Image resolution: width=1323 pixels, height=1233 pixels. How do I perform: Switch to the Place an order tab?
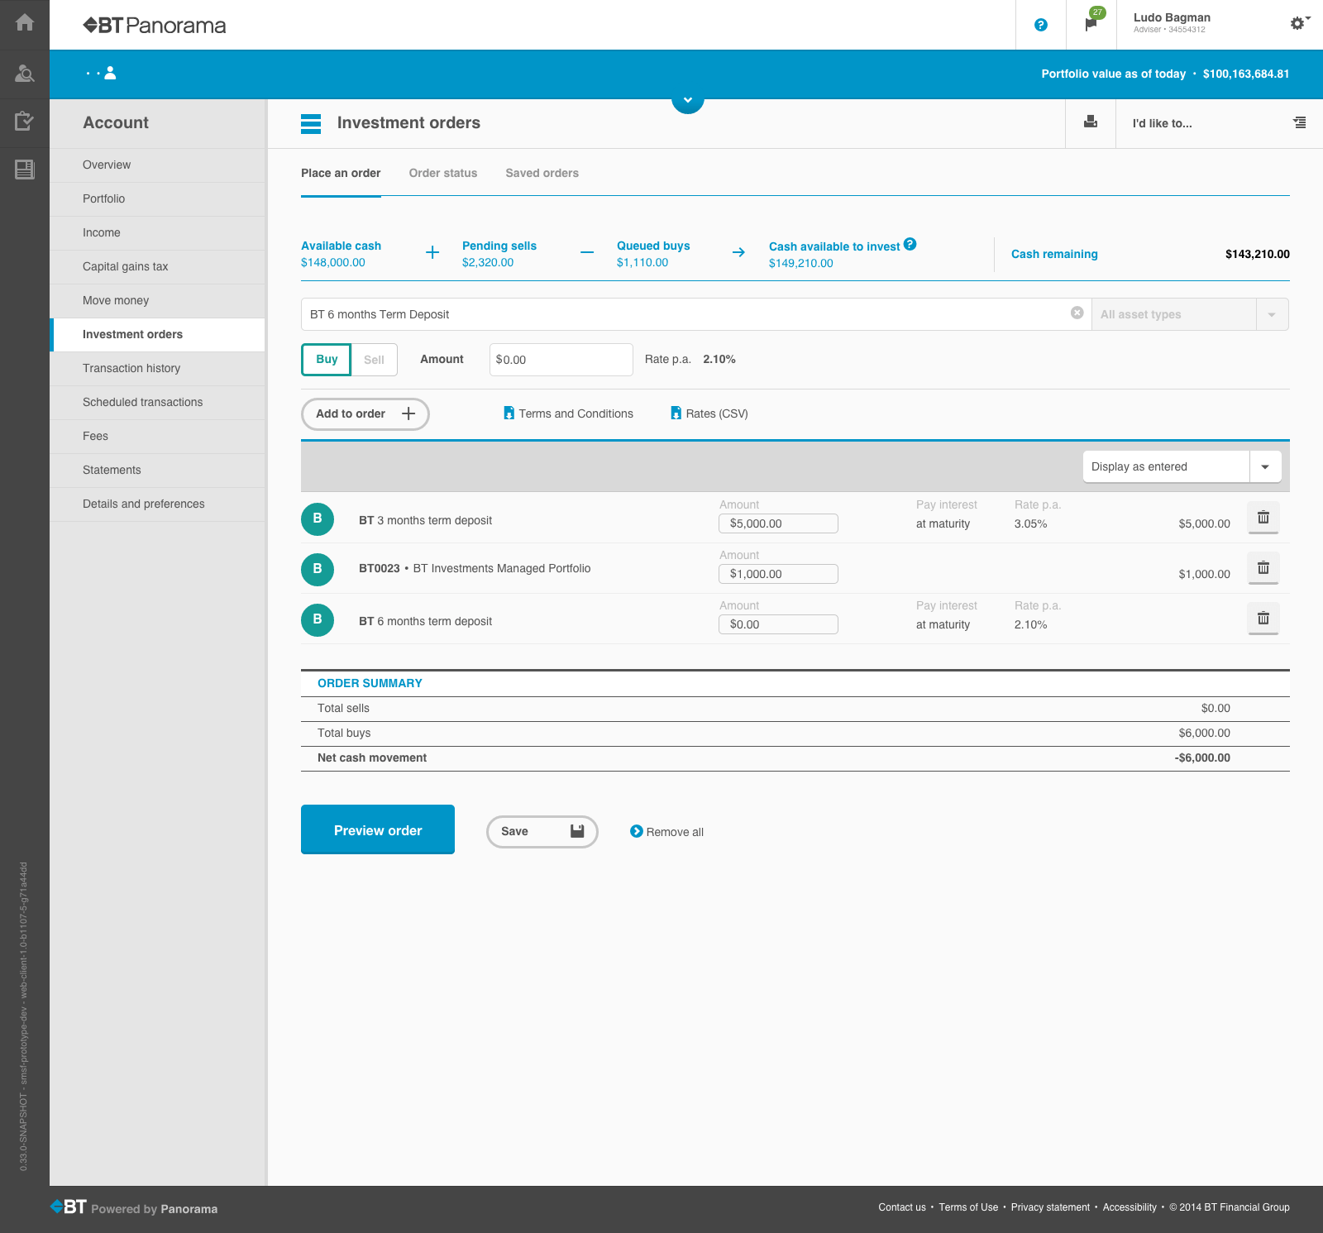pos(341,173)
